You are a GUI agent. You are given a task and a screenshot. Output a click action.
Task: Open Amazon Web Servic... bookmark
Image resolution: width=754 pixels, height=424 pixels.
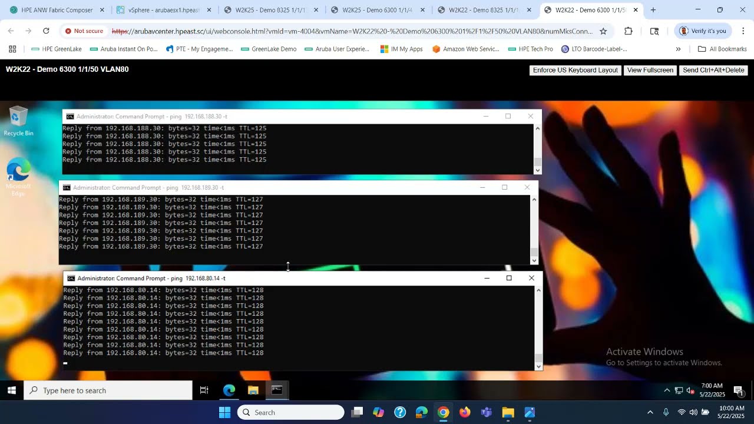466,49
